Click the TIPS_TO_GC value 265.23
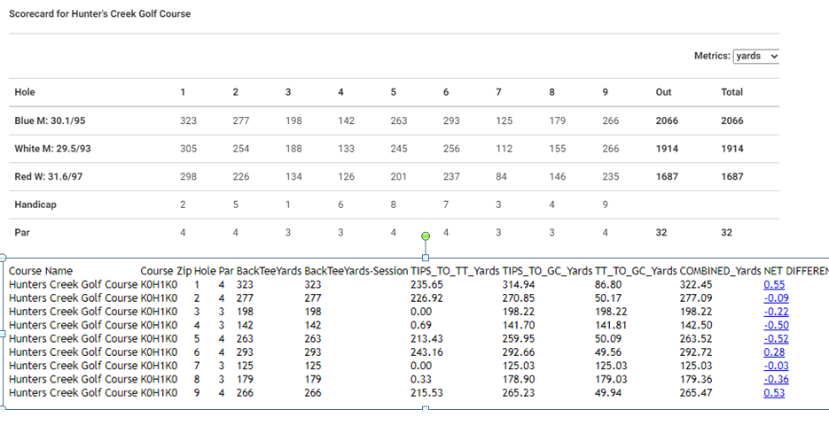The height and width of the screenshot is (425, 829). tap(518, 393)
